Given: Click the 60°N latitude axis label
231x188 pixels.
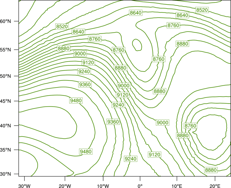Looking at the screenshot, I should click(5, 21).
